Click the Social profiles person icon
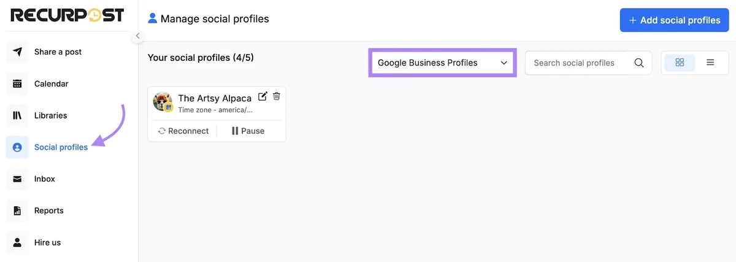Viewport: 736px width, 262px height. 17,147
